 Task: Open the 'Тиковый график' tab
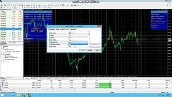tap(12, 43)
